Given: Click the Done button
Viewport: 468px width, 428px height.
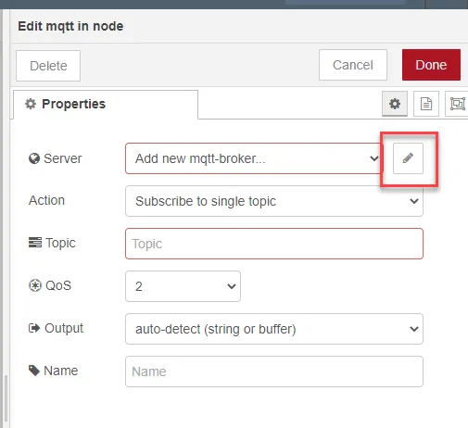Looking at the screenshot, I should 431,65.
